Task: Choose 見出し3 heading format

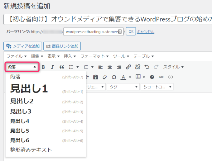Action: [x=46, y=111]
